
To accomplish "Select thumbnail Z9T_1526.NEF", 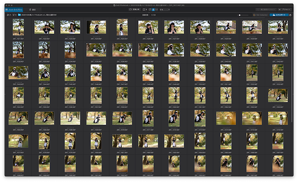I will click(148, 27).
